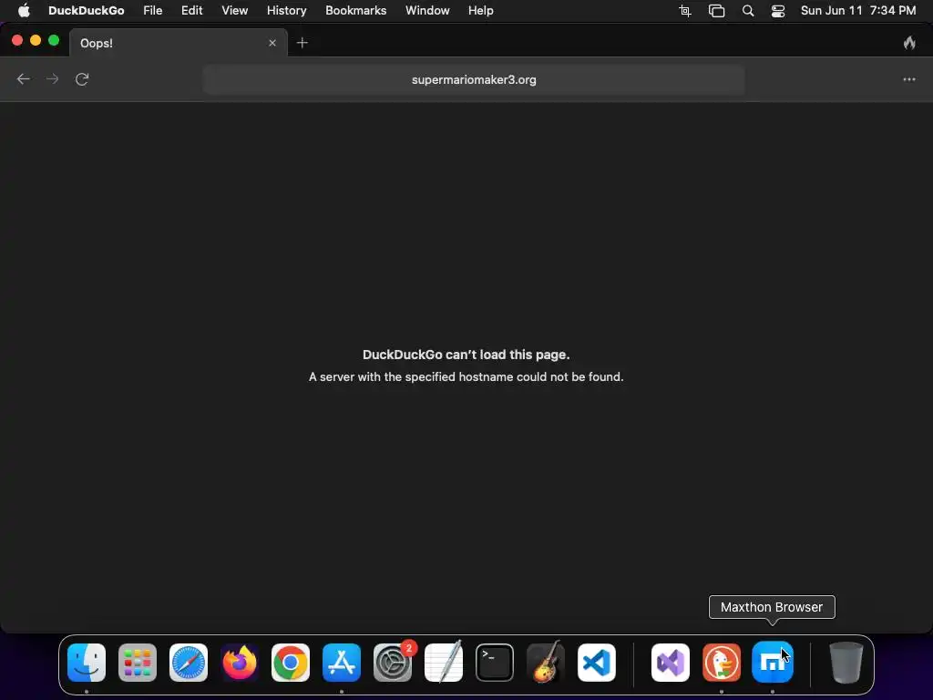Launch Firefox from the Dock
This screenshot has height=700, width=933.
click(240, 663)
